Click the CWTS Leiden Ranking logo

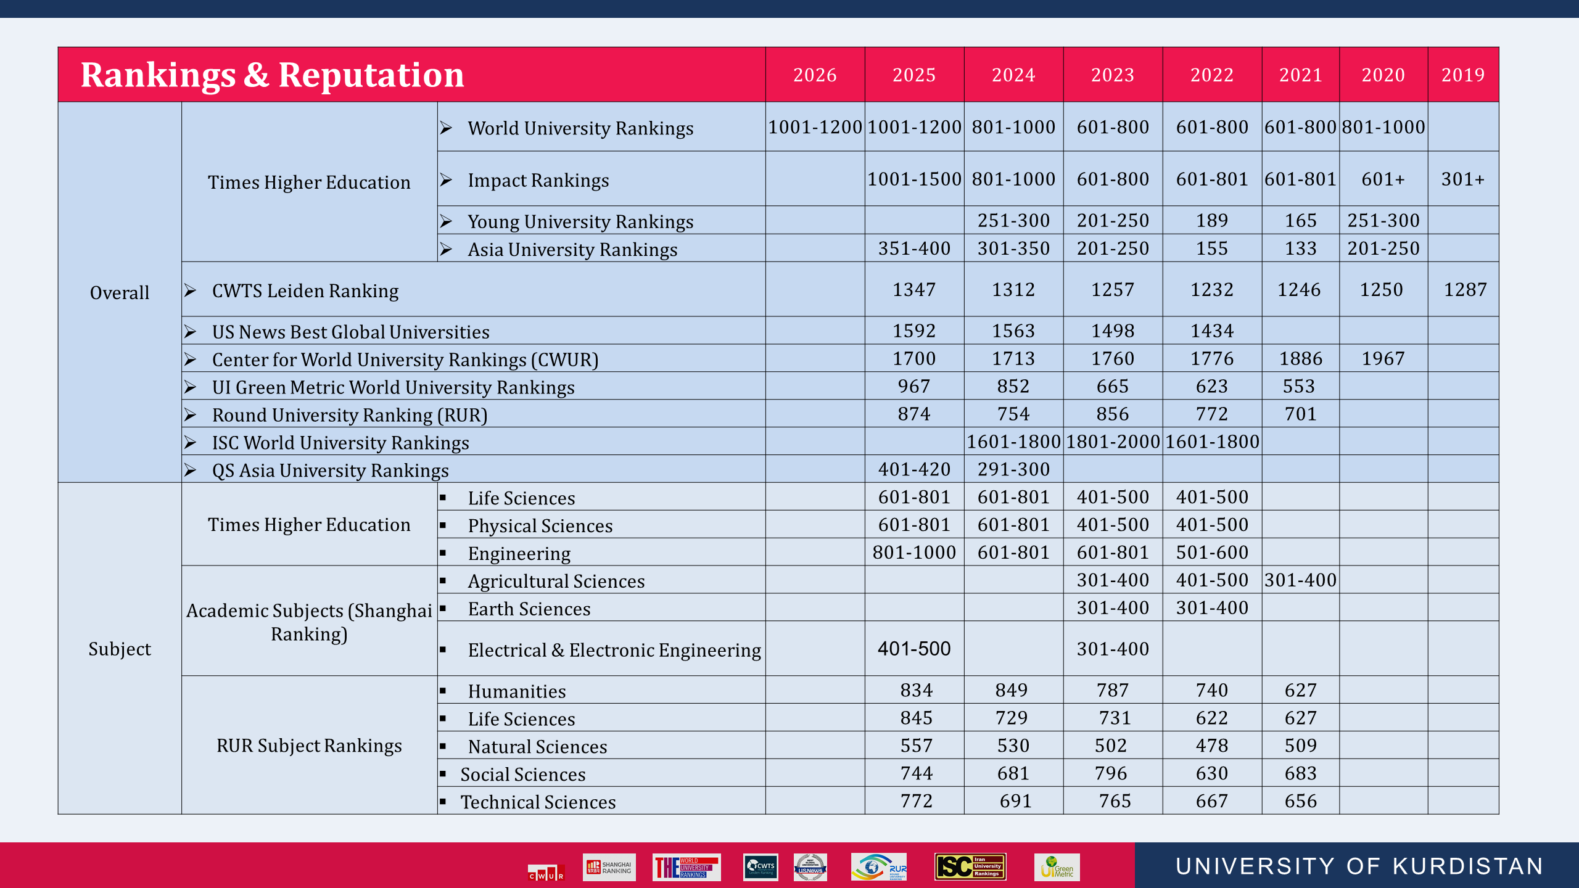tap(761, 868)
